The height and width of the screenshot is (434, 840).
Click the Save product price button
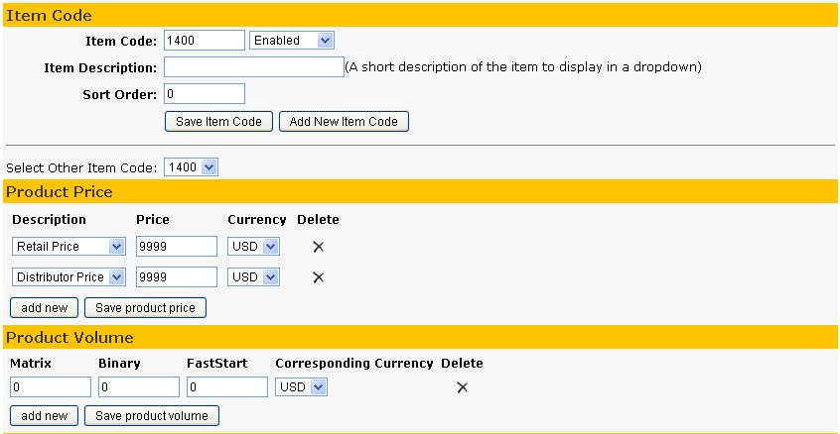(145, 308)
